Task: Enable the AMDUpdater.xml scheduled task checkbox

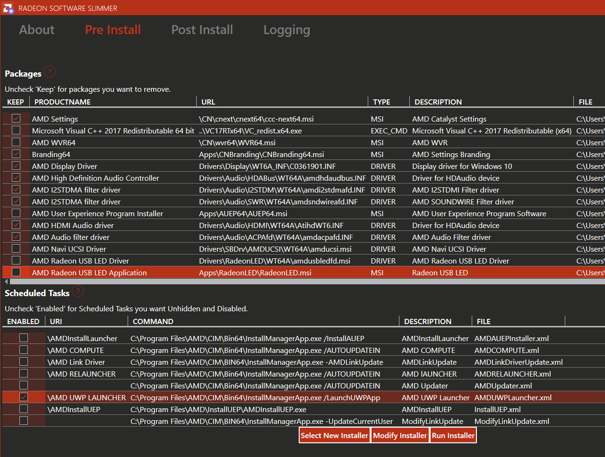Action: 24,385
